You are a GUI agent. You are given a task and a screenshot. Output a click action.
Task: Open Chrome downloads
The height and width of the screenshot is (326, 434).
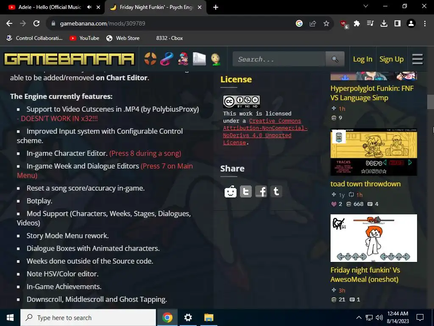coord(384,24)
